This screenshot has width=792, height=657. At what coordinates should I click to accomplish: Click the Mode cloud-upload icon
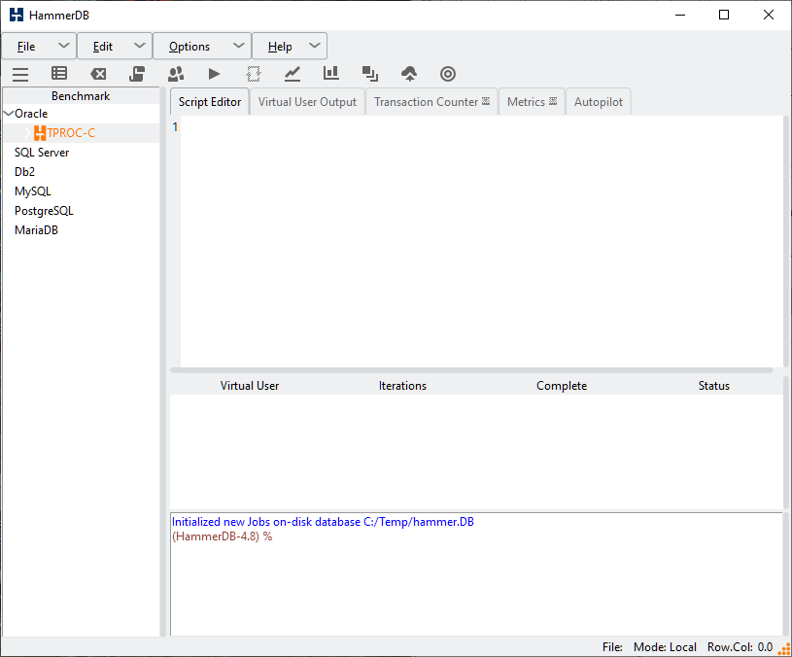pos(409,74)
